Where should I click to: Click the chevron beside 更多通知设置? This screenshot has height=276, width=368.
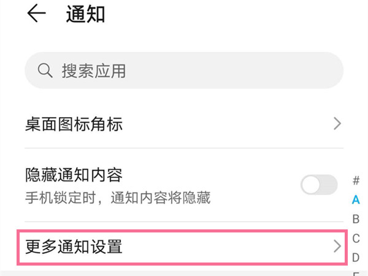click(x=337, y=247)
